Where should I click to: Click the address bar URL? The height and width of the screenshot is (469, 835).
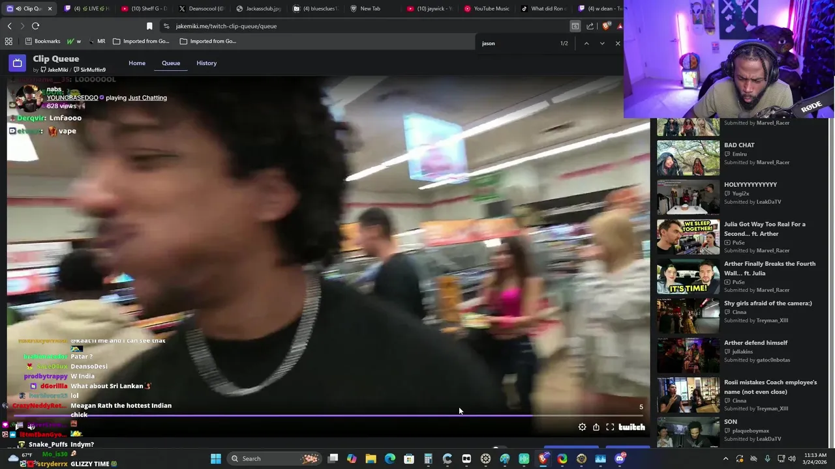[226, 26]
